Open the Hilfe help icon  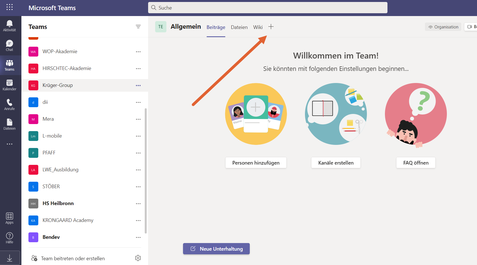(10, 238)
